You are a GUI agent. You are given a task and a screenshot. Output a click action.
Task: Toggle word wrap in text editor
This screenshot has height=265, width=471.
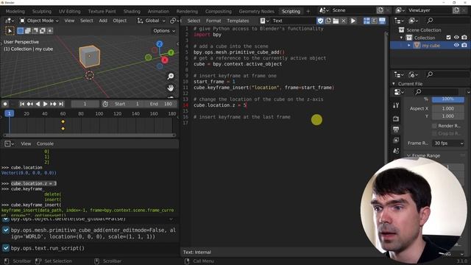(x=375, y=21)
